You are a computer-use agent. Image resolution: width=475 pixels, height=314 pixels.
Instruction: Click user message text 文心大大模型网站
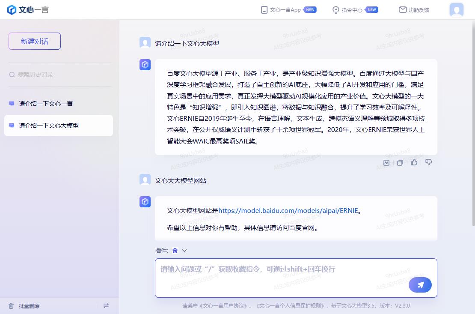pyautogui.click(x=181, y=181)
